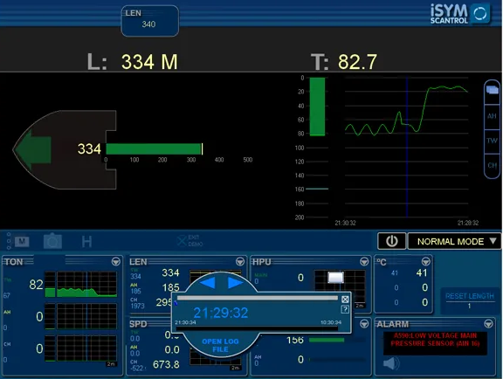Click the iSYM Scantrol logo icon
503x379 pixels.
(480, 14)
